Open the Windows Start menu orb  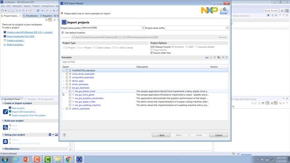coord(5,159)
